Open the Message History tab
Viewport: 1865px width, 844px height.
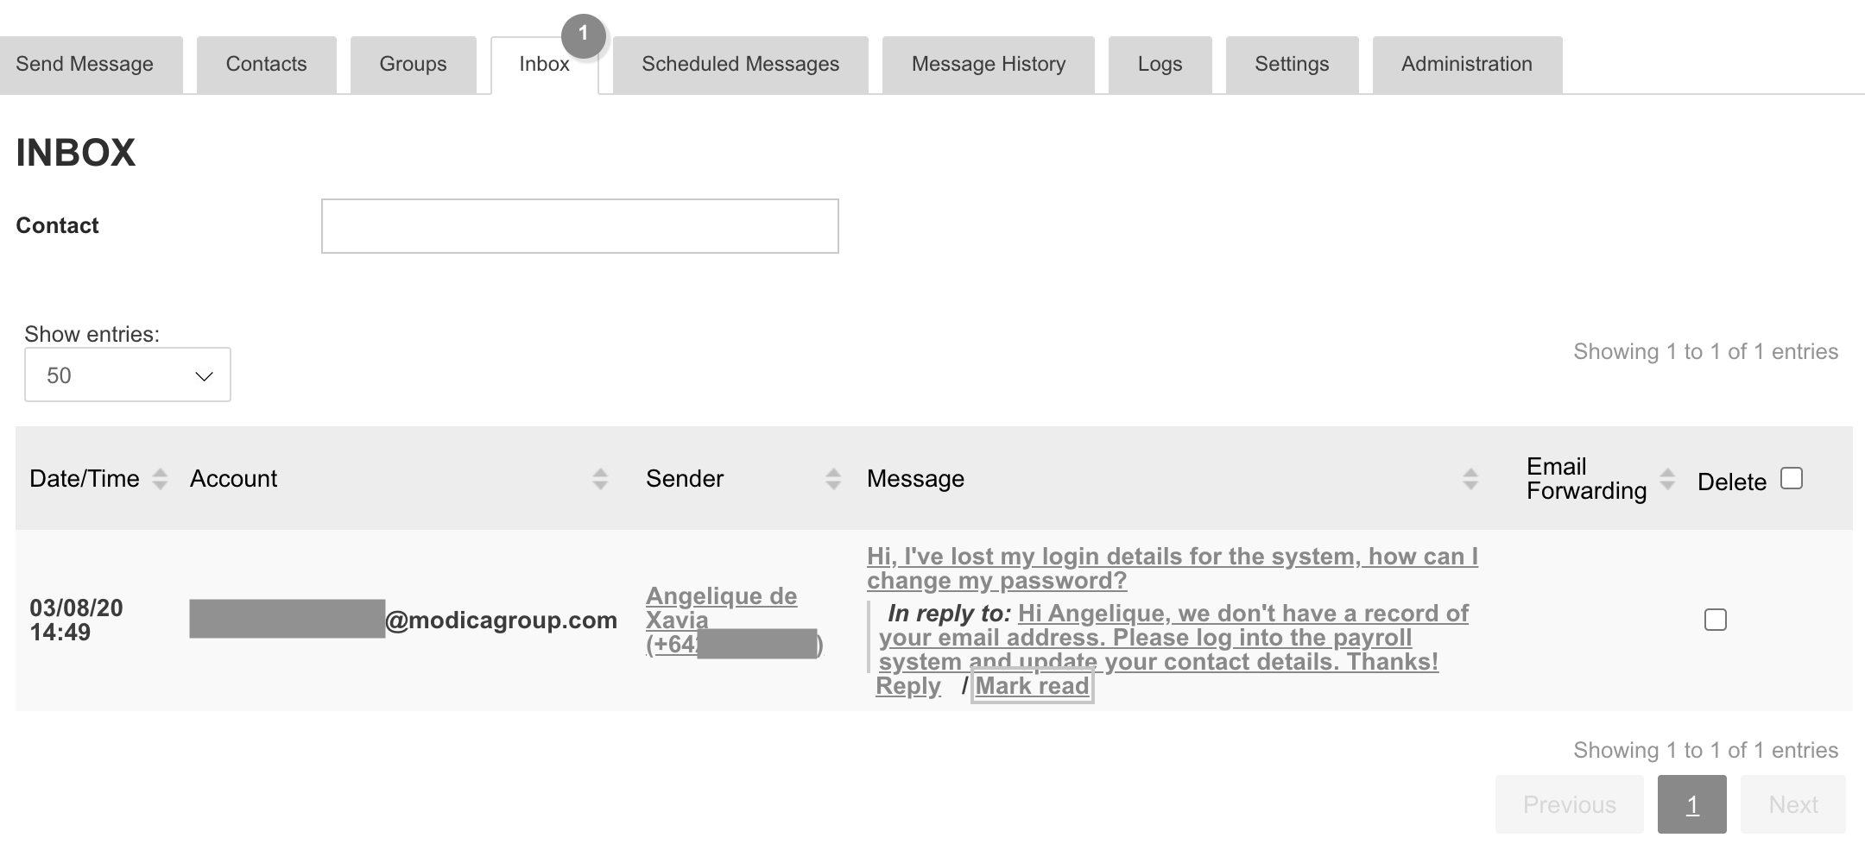tap(989, 65)
